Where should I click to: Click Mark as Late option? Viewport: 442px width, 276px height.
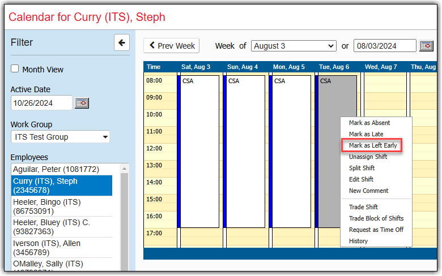366,134
